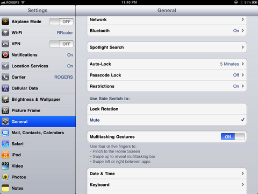Turn off Multitasking Gestures switch
This screenshot has width=258, height=194.
click(233, 137)
